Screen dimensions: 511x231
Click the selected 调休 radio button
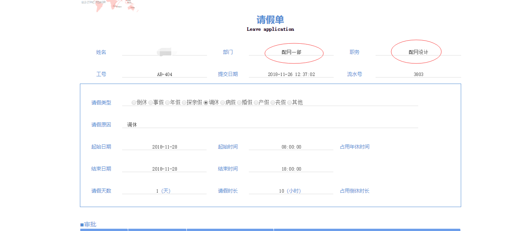(x=206, y=103)
